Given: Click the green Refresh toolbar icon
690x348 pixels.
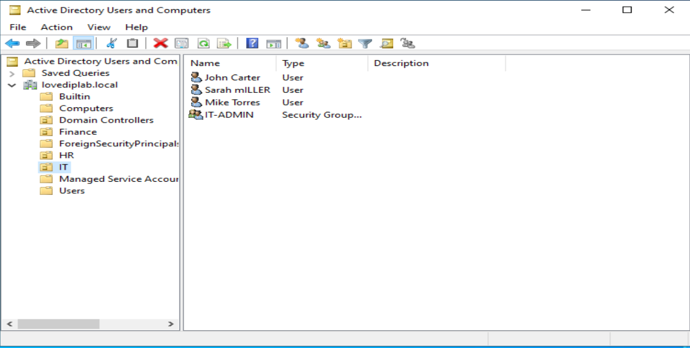Looking at the screenshot, I should [203, 44].
